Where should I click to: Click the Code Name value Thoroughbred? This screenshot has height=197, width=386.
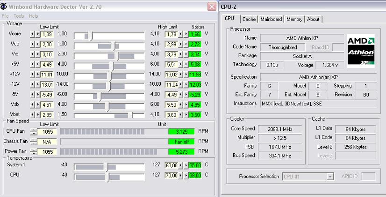pyautogui.click(x=283, y=48)
